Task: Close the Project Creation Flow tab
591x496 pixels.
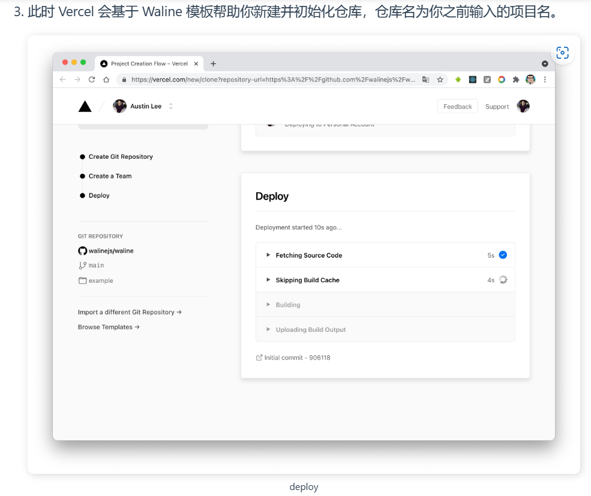Action: pos(196,63)
